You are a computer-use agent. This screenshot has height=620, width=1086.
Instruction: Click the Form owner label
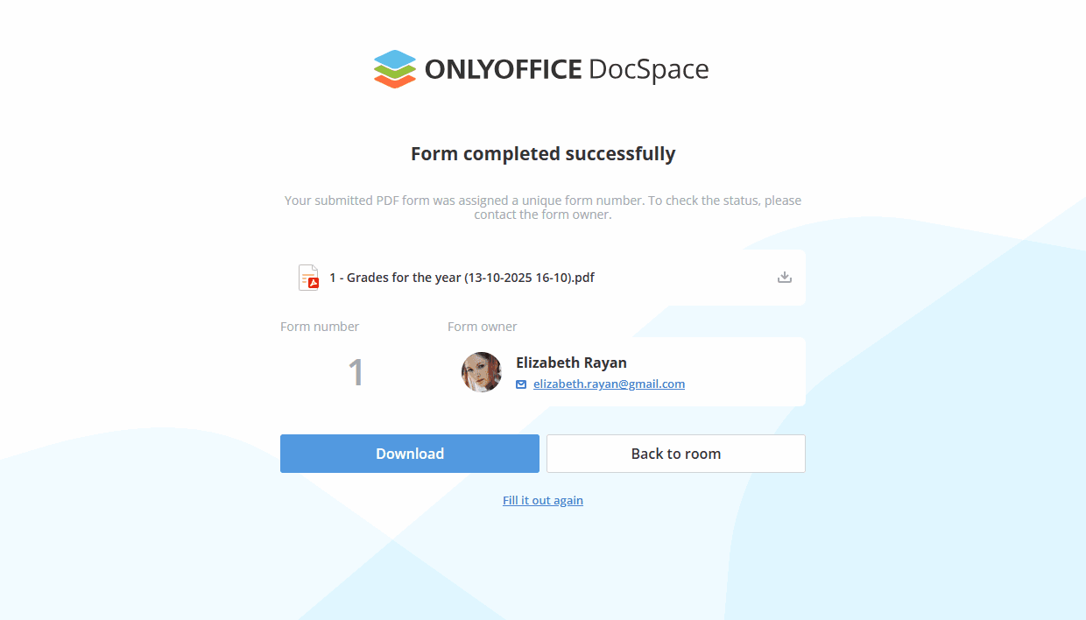tap(482, 327)
